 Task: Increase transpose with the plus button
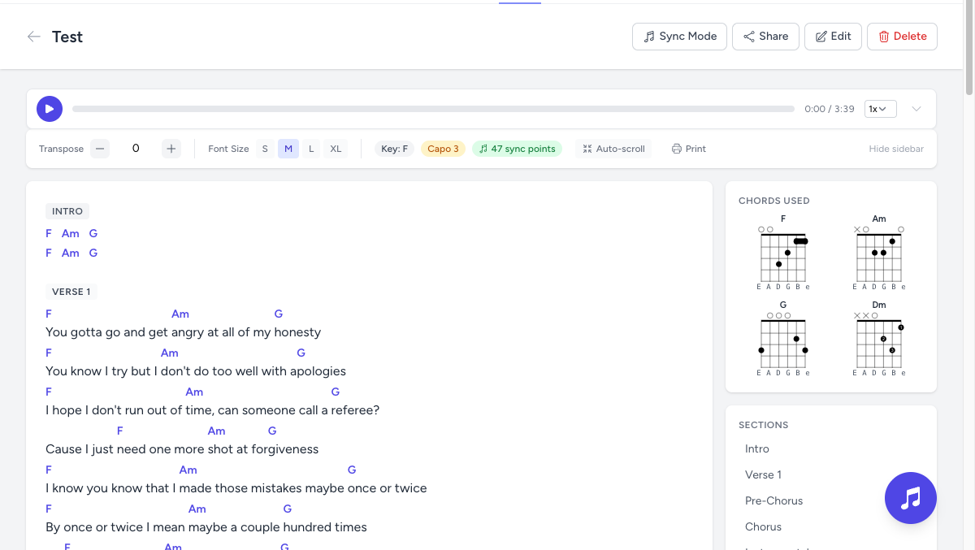pos(171,149)
